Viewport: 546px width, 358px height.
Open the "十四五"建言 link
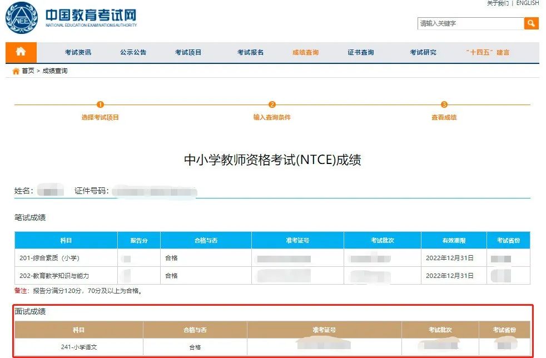[x=487, y=53]
